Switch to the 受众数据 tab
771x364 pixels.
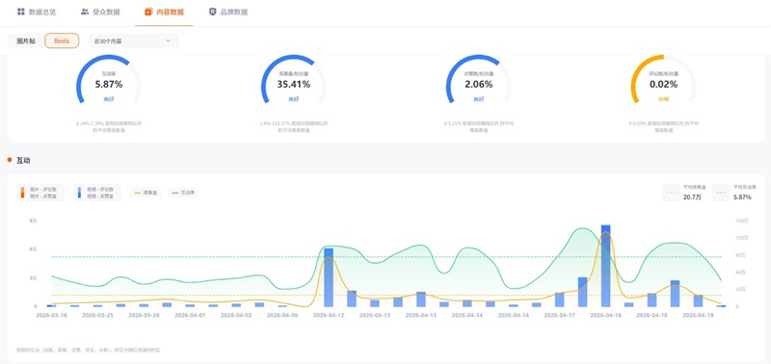pyautogui.click(x=100, y=12)
